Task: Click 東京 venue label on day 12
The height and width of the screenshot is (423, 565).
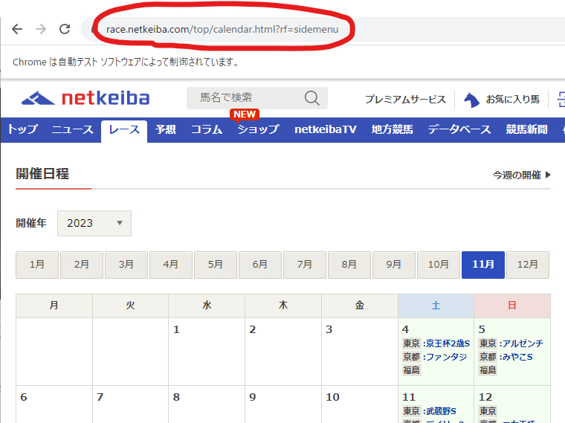Action: 488,411
